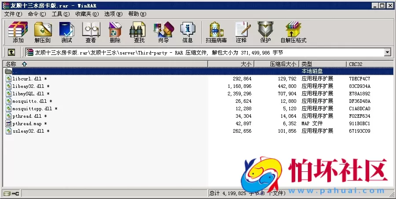Click size value 2,359,296
The image size is (396, 199).
click(239, 94)
